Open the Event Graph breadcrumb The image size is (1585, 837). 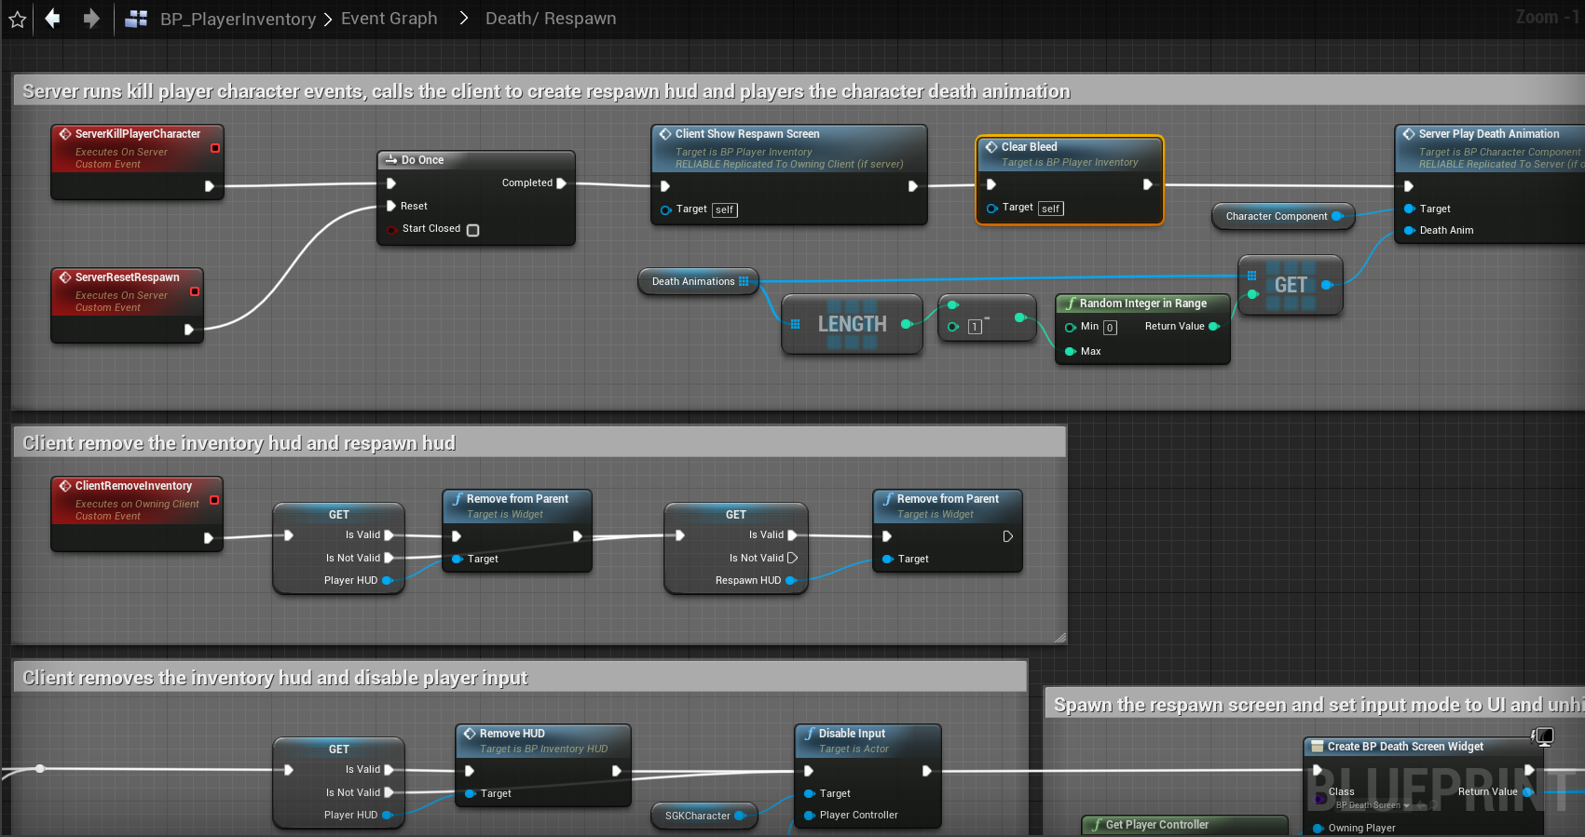[x=389, y=19]
